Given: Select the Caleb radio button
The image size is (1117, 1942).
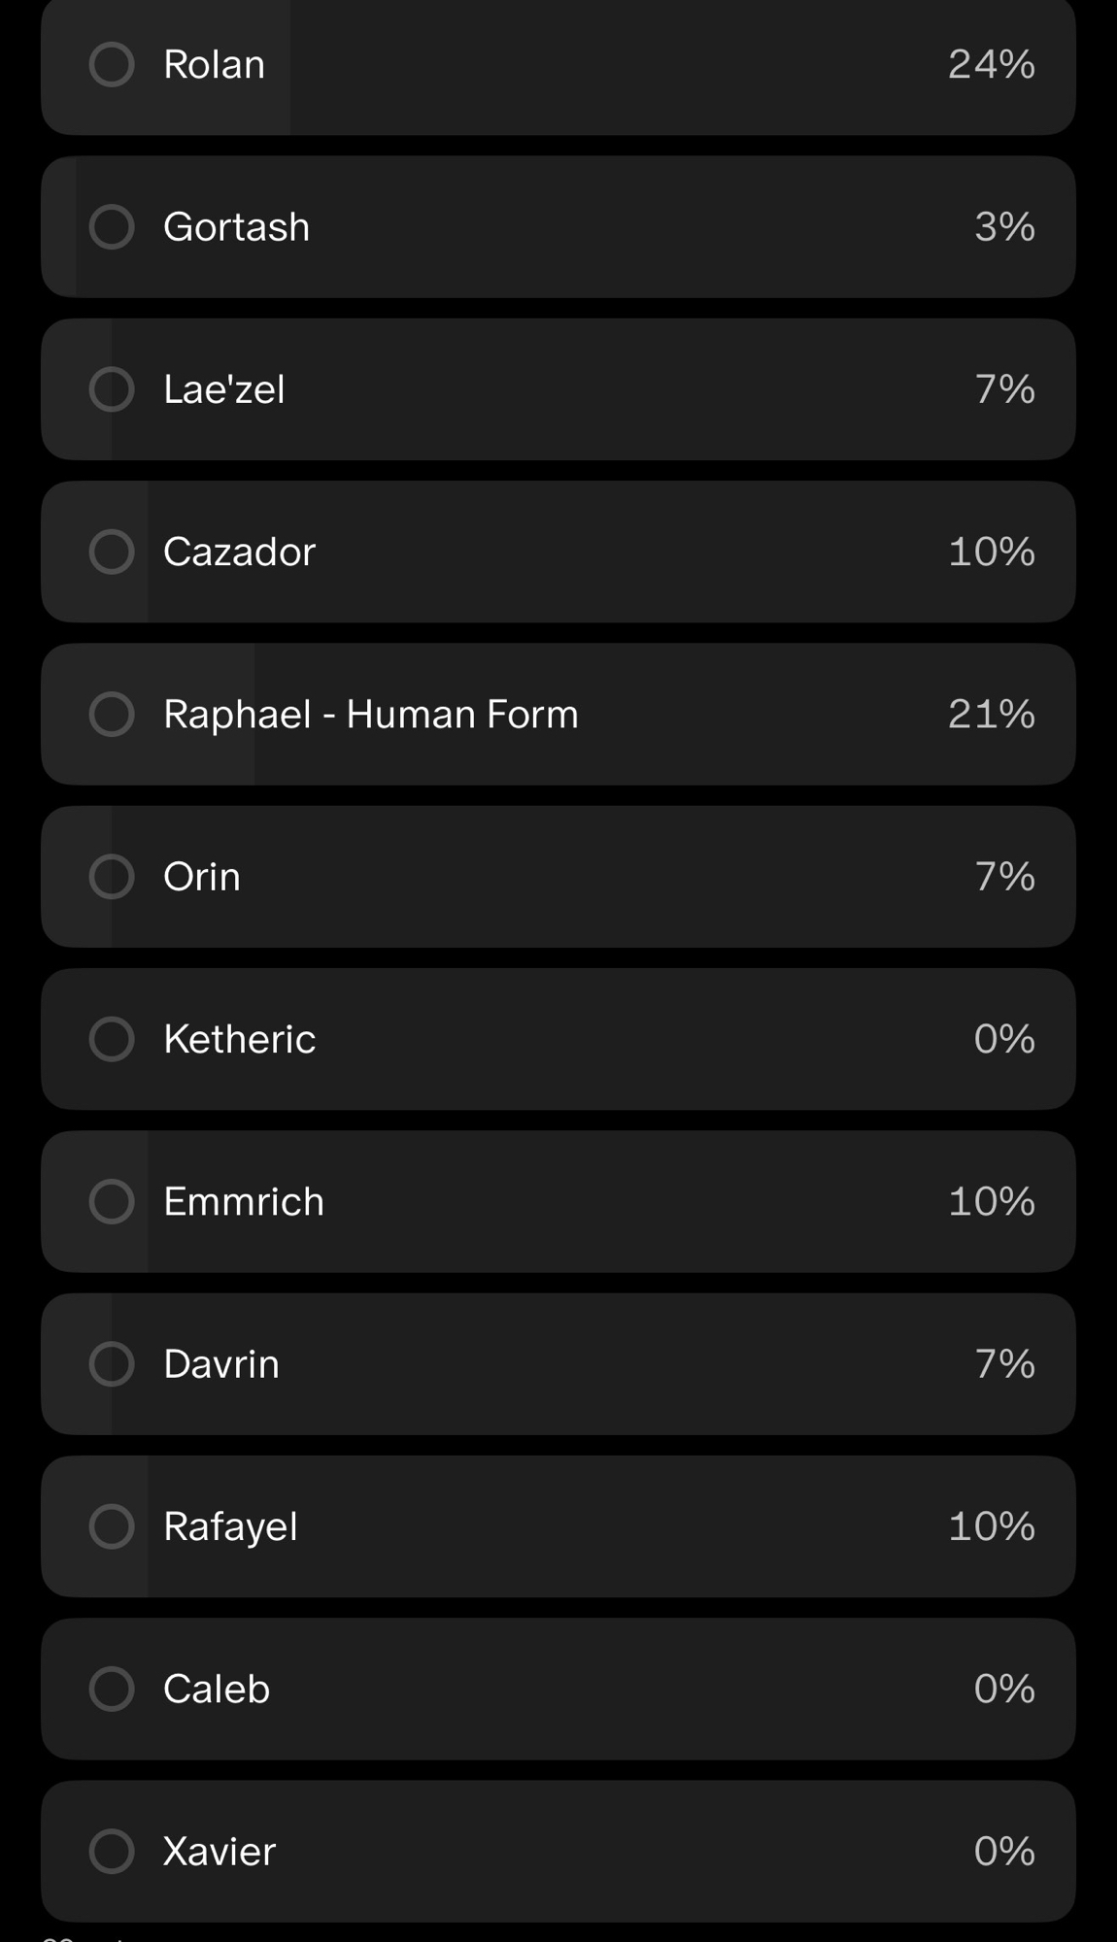Looking at the screenshot, I should [x=112, y=1690].
